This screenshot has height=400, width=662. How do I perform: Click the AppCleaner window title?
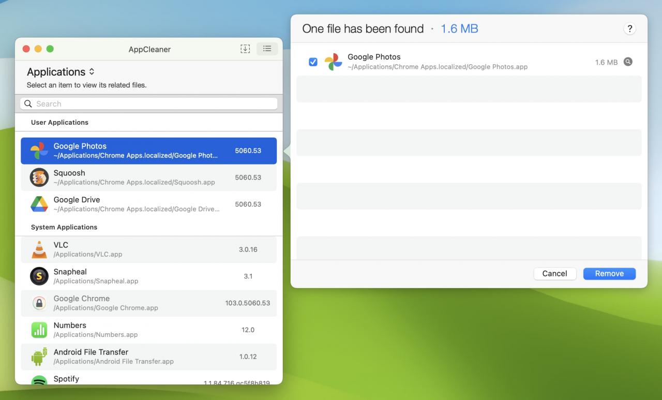pos(149,49)
